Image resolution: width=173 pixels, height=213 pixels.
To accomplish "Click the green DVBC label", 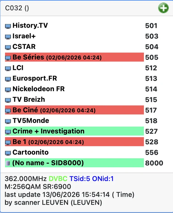I will [x=58, y=179].
